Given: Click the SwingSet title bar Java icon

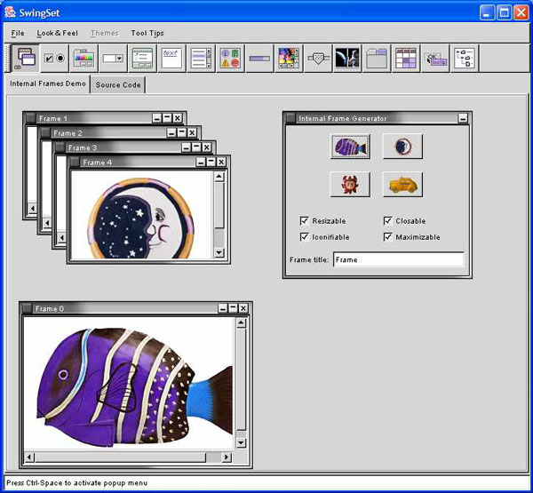Looking at the screenshot, I should (x=10, y=13).
